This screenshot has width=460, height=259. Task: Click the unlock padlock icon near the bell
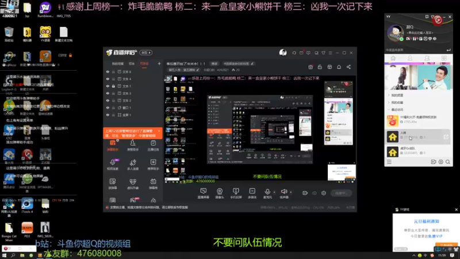tap(320, 67)
